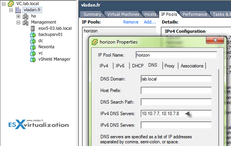Click the Add... IP pool link
This screenshot has height=146, width=231.
click(x=150, y=22)
